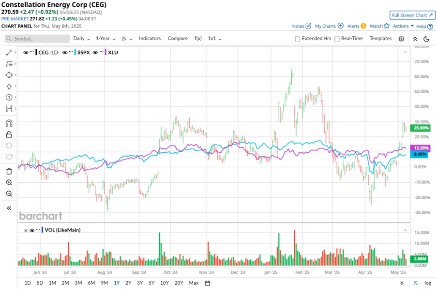Image resolution: width=437 pixels, height=289 pixels.
Task: Select the arrow marker tool
Action: (x=9, y=87)
